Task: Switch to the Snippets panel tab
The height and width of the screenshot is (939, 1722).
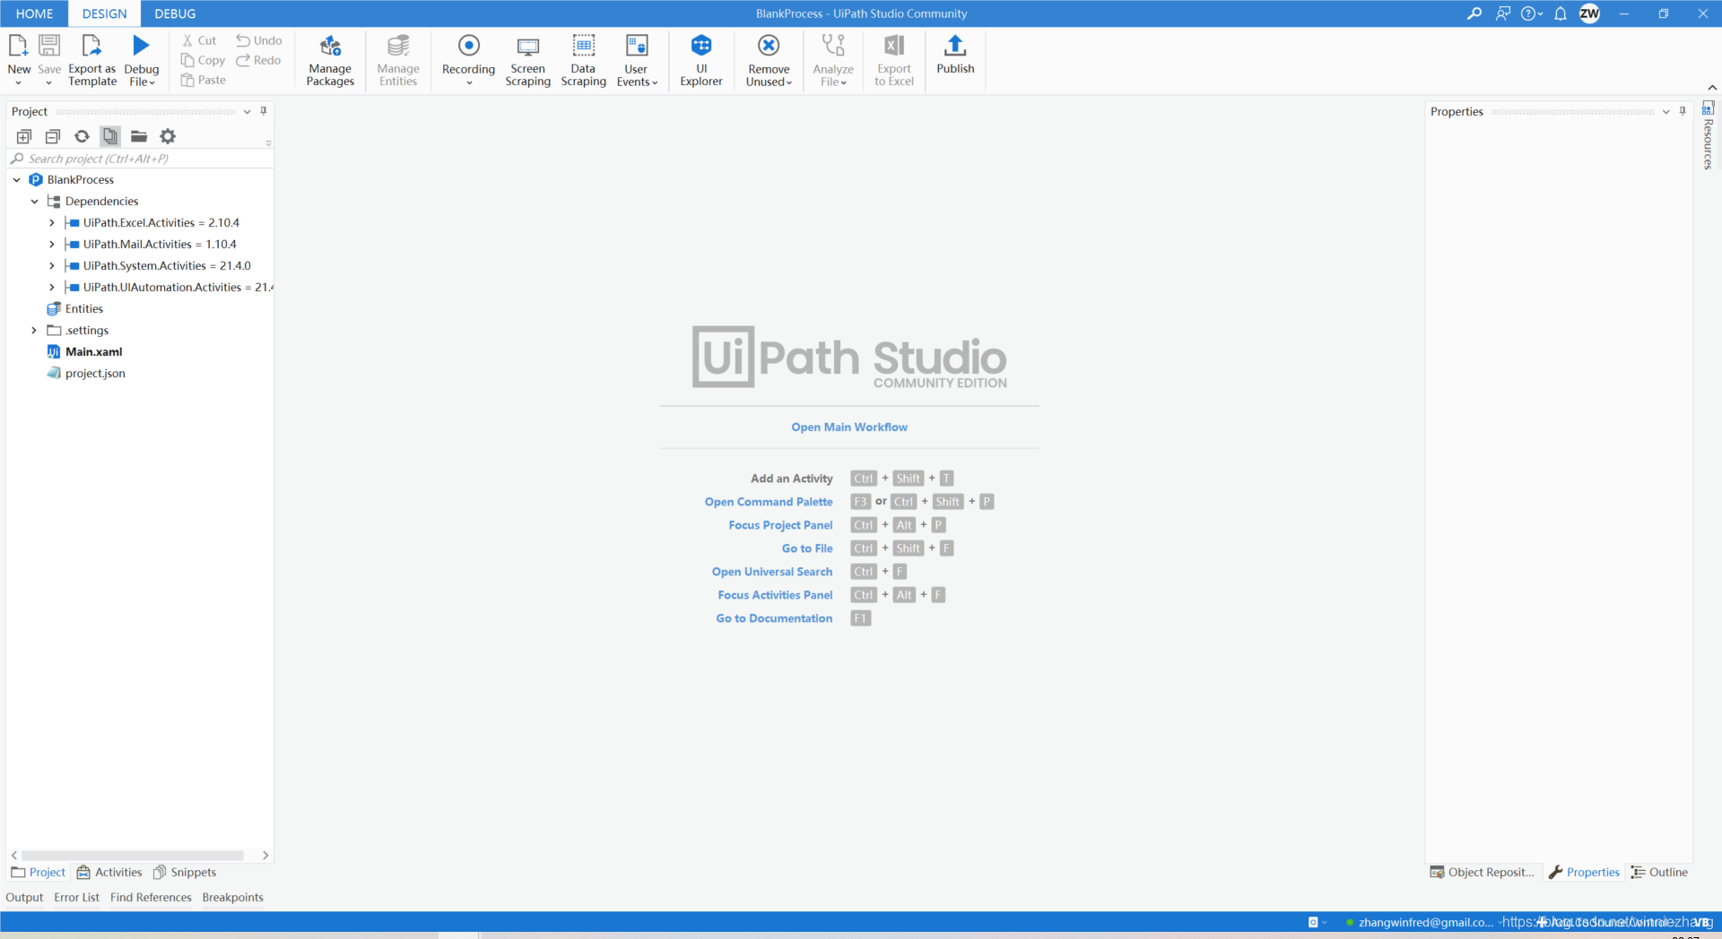Action: click(x=185, y=873)
